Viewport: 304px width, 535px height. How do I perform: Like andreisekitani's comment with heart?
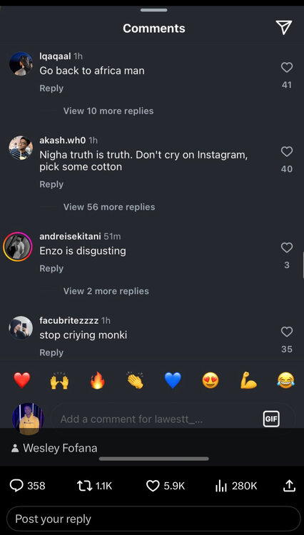287,248
